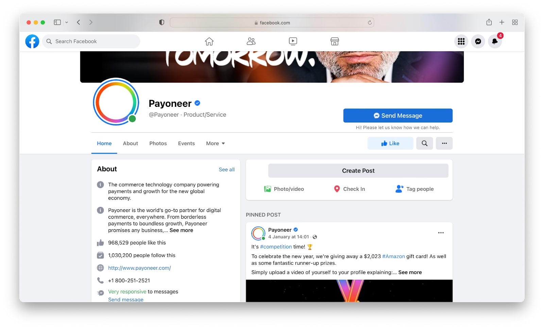Click Payoneer name in pinned post
Image resolution: width=544 pixels, height=328 pixels.
pos(280,230)
